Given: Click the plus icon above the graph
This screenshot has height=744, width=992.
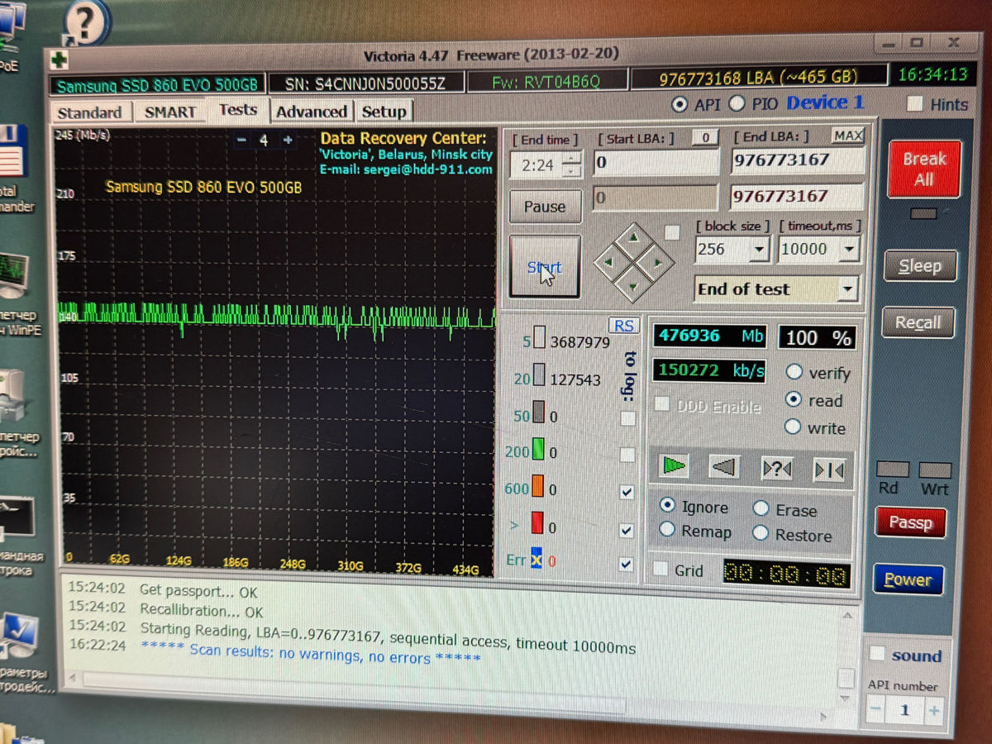Looking at the screenshot, I should pos(287,141).
